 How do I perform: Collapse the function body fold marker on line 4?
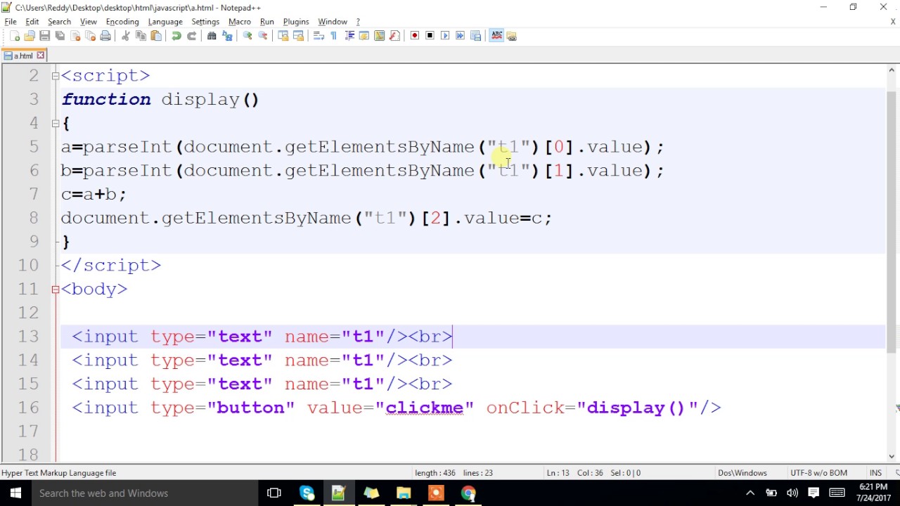point(56,123)
